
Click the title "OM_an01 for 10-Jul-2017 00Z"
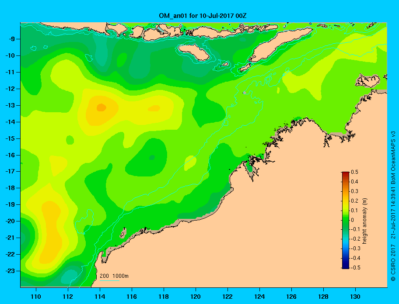click(203, 16)
